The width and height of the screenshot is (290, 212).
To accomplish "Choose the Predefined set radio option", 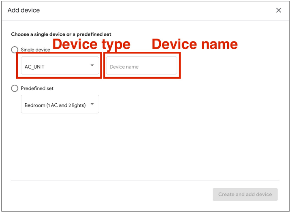I will click(15, 88).
